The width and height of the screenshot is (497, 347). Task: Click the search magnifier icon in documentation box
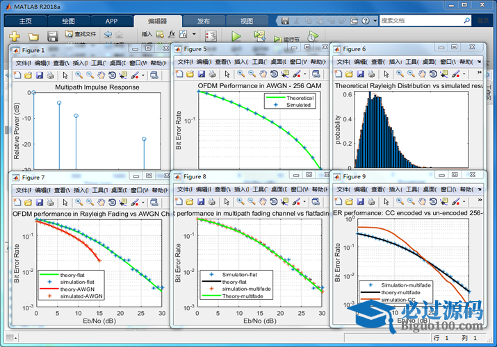pyautogui.click(x=467, y=21)
